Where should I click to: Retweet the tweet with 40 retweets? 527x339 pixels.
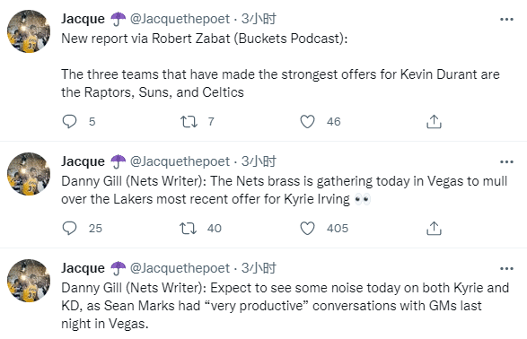coord(189,228)
